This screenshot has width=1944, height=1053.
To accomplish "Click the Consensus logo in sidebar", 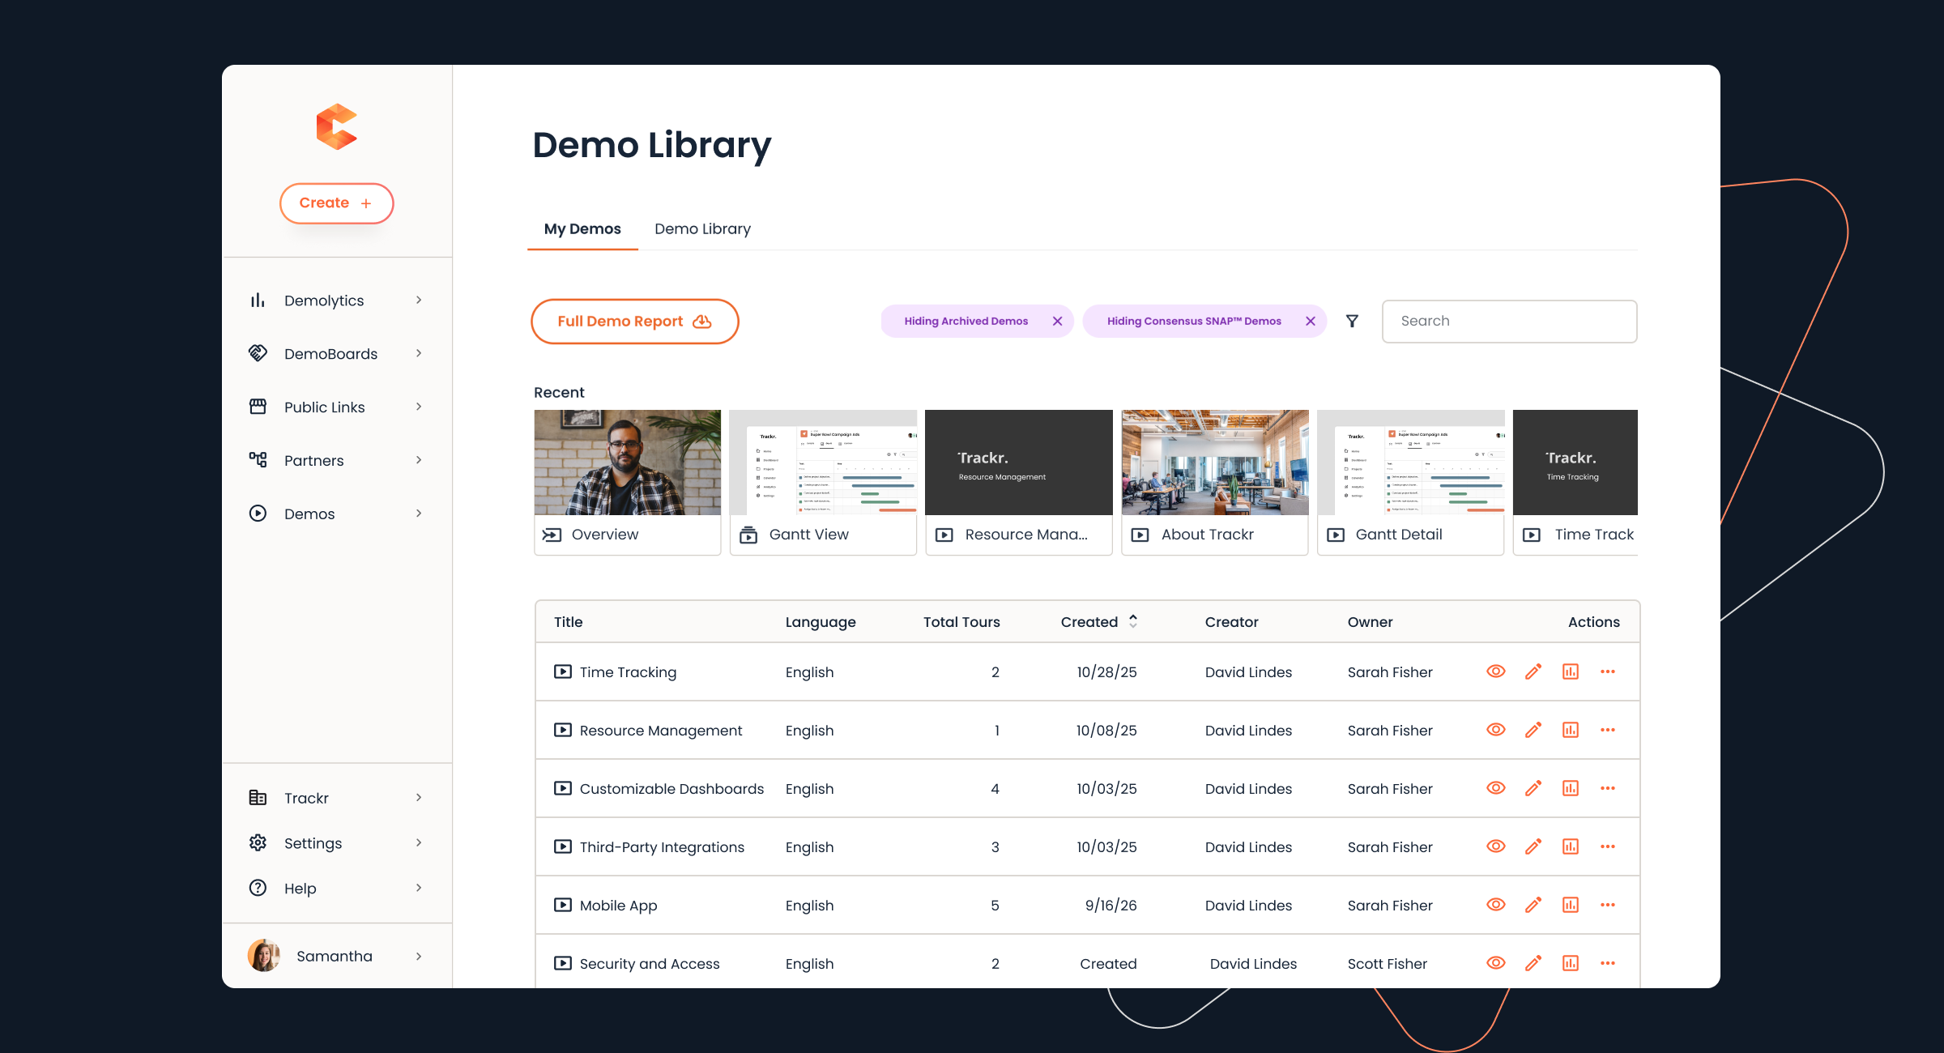I will (x=336, y=126).
